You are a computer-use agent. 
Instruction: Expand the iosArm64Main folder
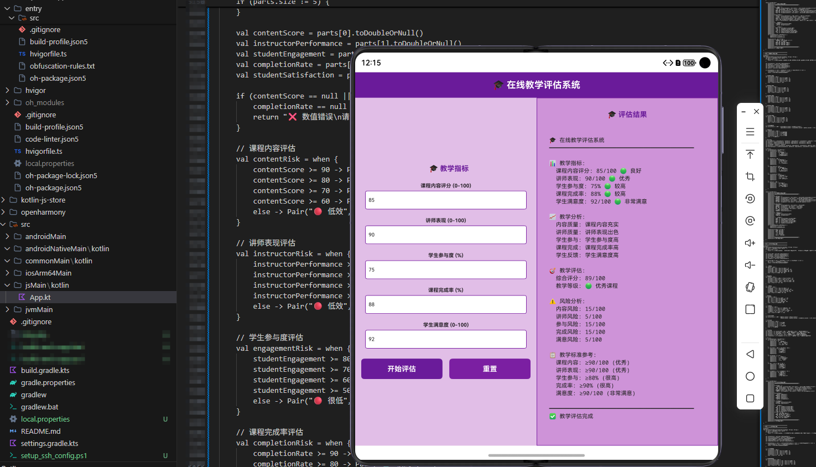pyautogui.click(x=7, y=273)
